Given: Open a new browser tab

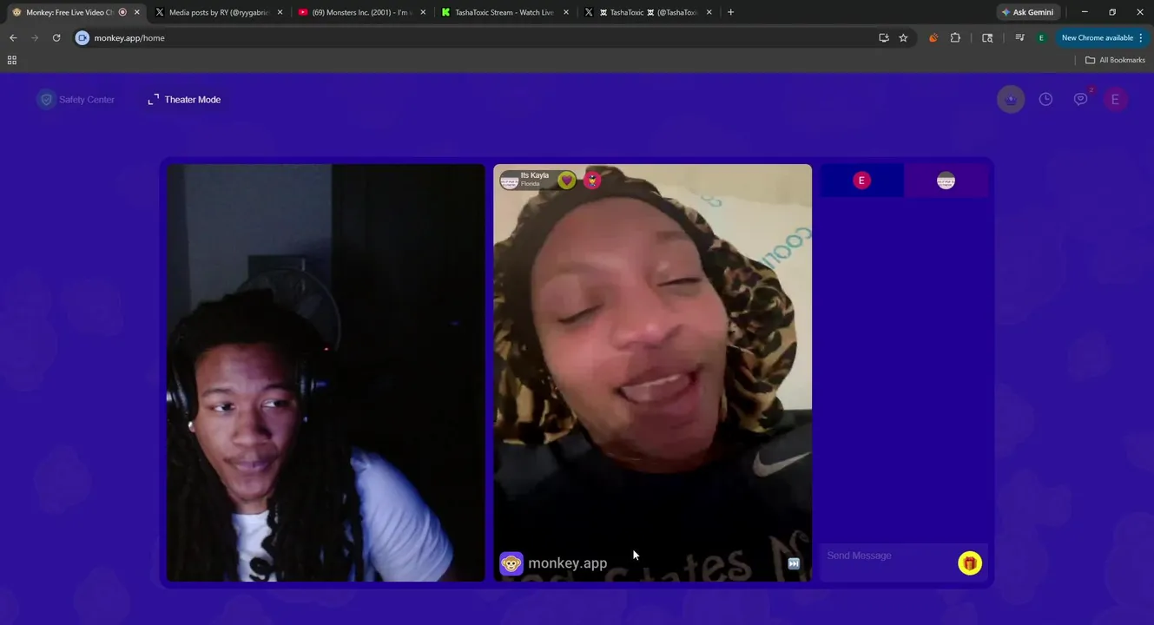Looking at the screenshot, I should click(x=730, y=12).
